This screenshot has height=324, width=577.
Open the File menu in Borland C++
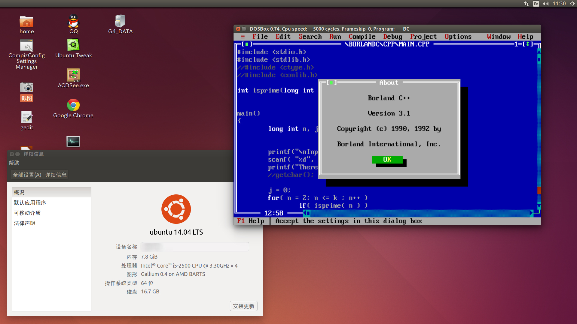(x=260, y=37)
